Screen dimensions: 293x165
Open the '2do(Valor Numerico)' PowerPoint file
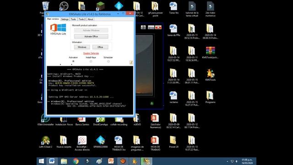click(155, 118)
